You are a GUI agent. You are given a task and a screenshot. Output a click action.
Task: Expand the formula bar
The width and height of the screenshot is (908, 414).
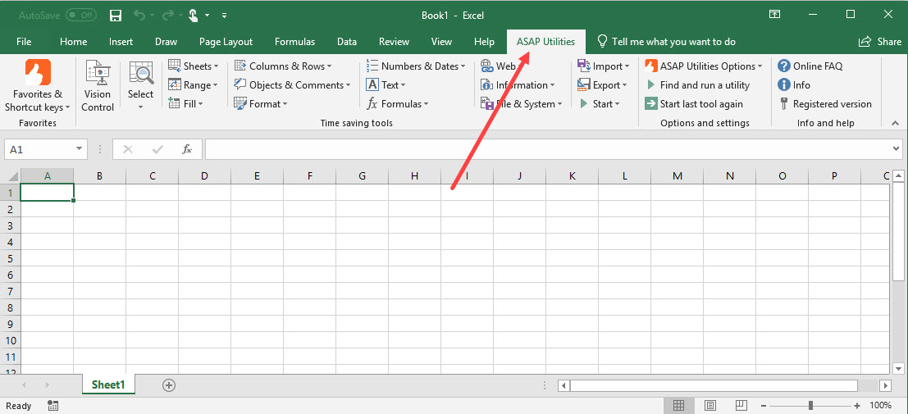click(x=897, y=149)
